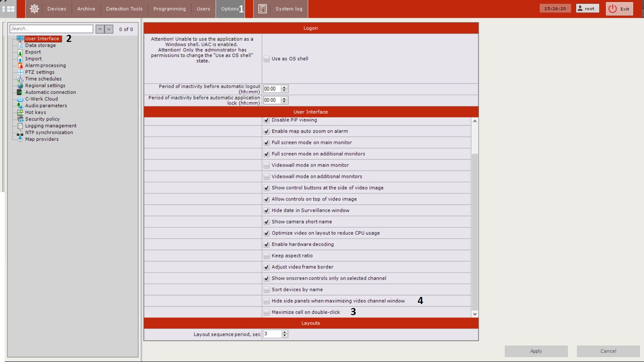This screenshot has height=362, width=644.
Task: Click the System log document icon
Action: coord(262,9)
